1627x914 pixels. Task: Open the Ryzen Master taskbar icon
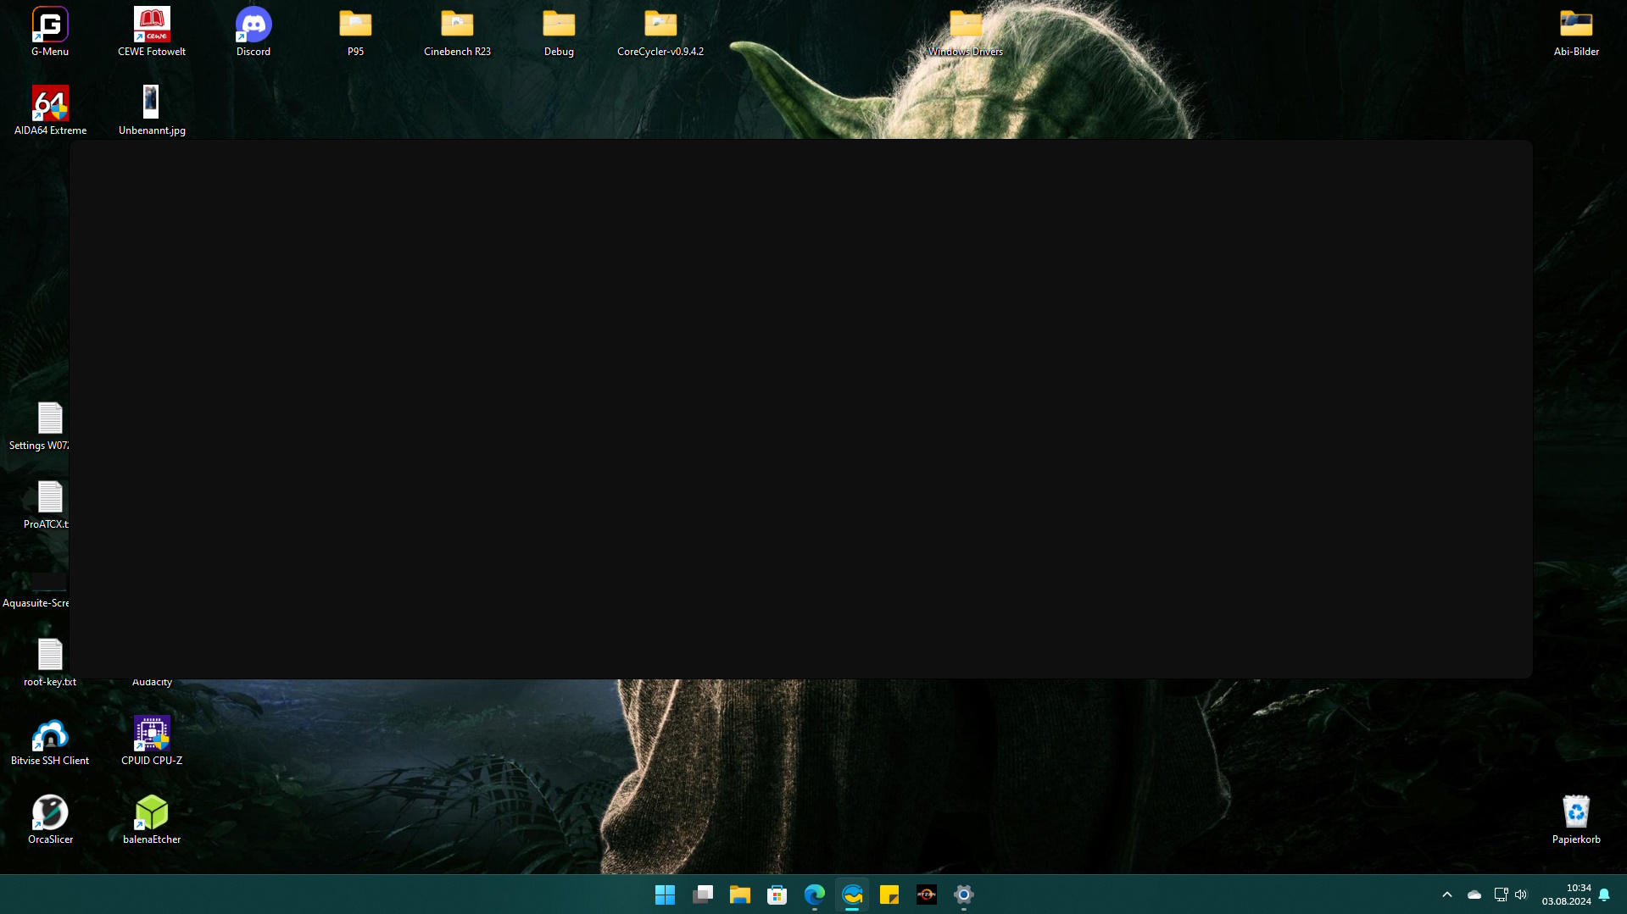tap(926, 895)
